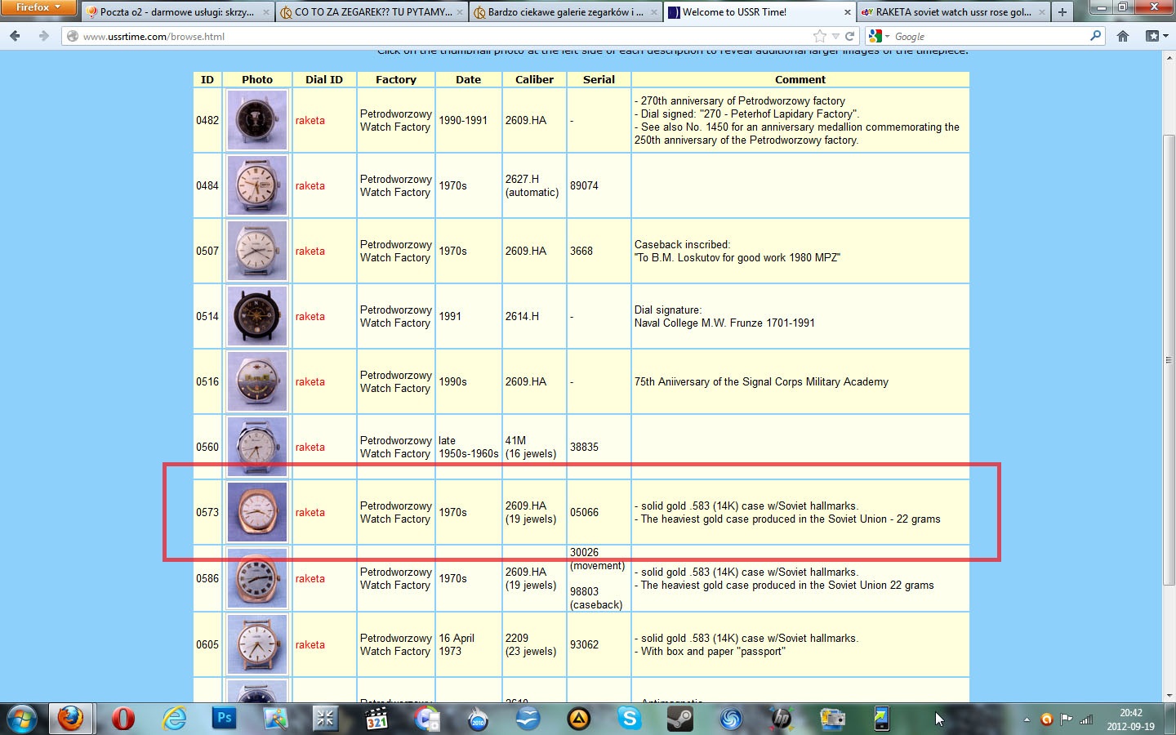Screen dimensions: 1176x735
Task: Open a new tab with plus button
Action: (x=1062, y=12)
